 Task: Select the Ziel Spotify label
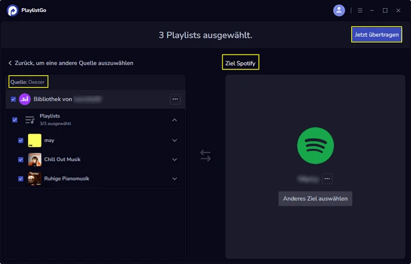(240, 64)
